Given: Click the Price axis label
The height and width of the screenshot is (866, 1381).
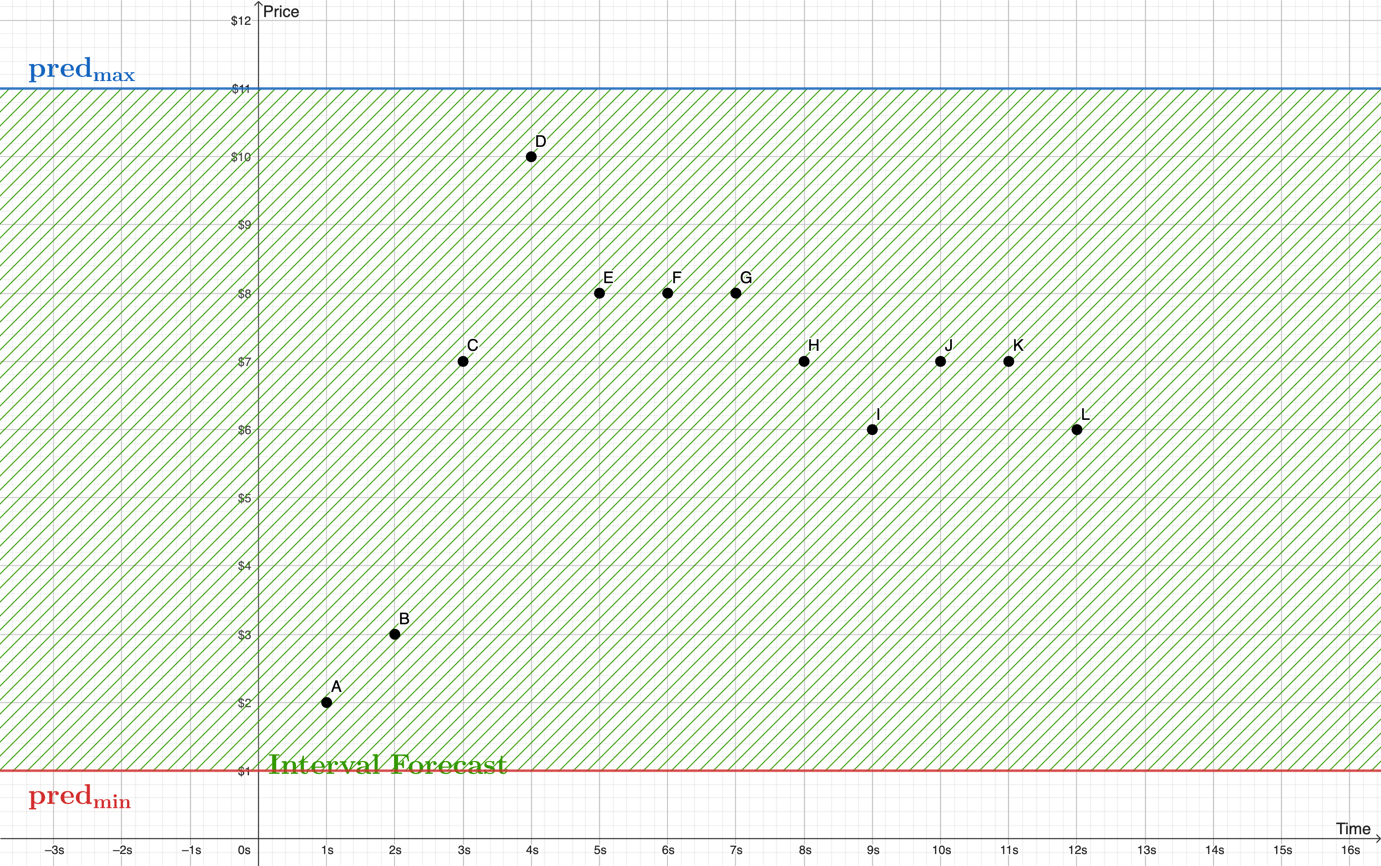Looking at the screenshot, I should point(281,12).
